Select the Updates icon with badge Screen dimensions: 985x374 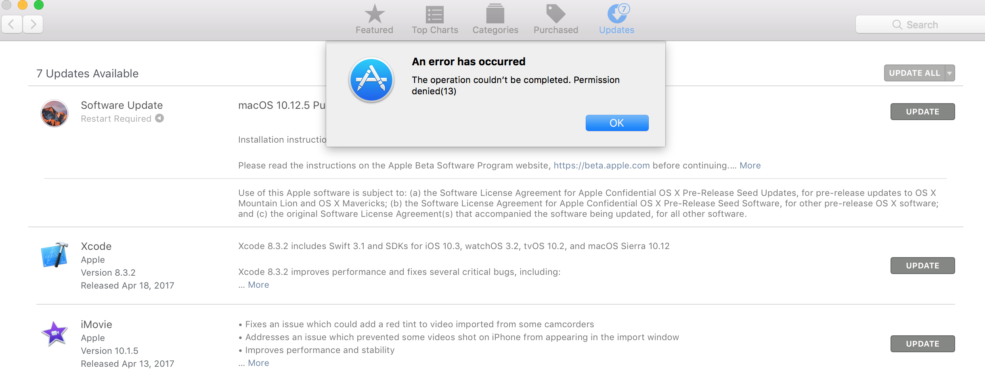pos(618,13)
